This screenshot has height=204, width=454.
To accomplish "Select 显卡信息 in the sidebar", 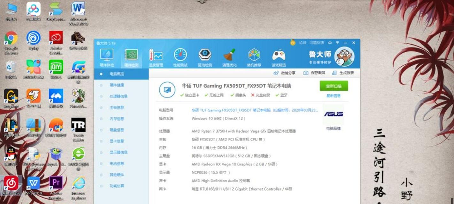I will 121,141.
